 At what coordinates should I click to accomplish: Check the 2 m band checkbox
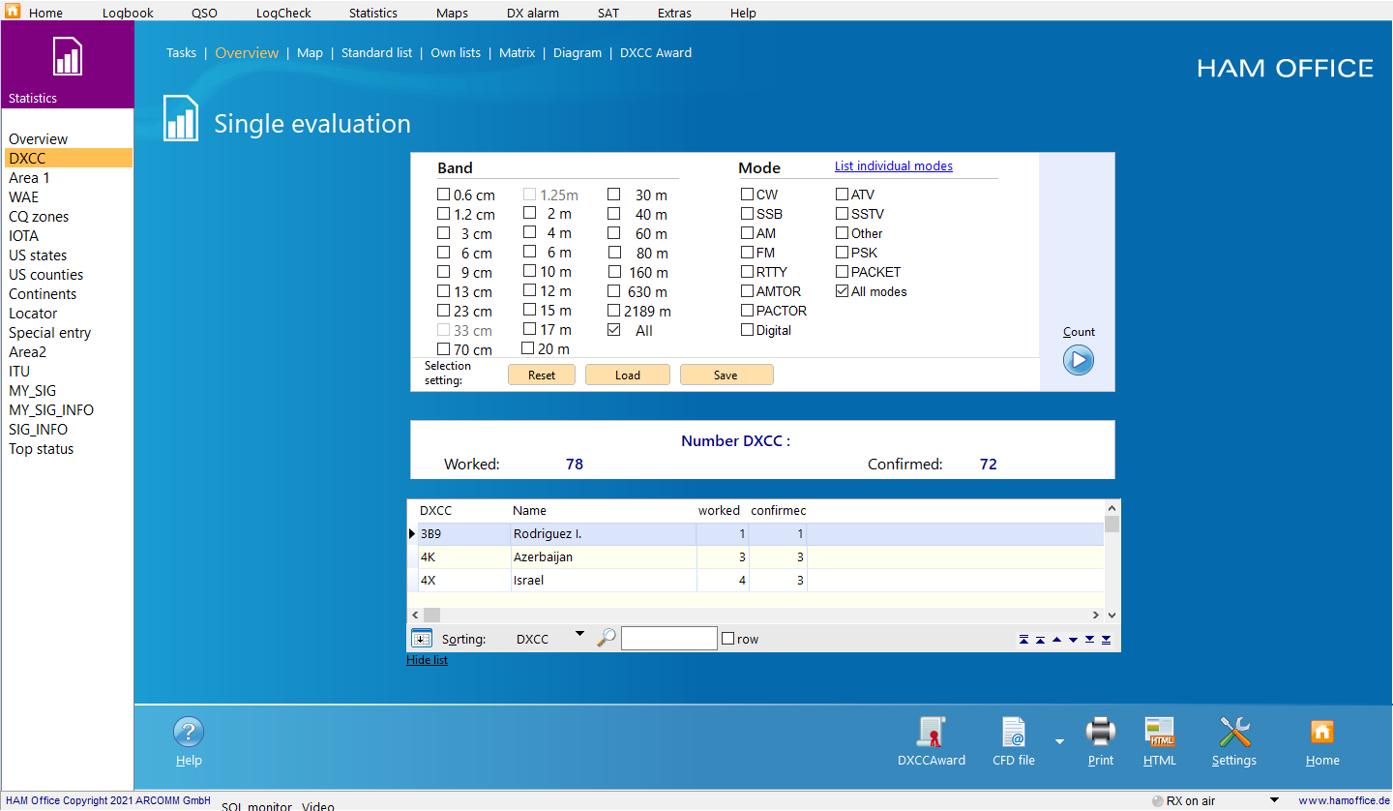[x=529, y=214]
